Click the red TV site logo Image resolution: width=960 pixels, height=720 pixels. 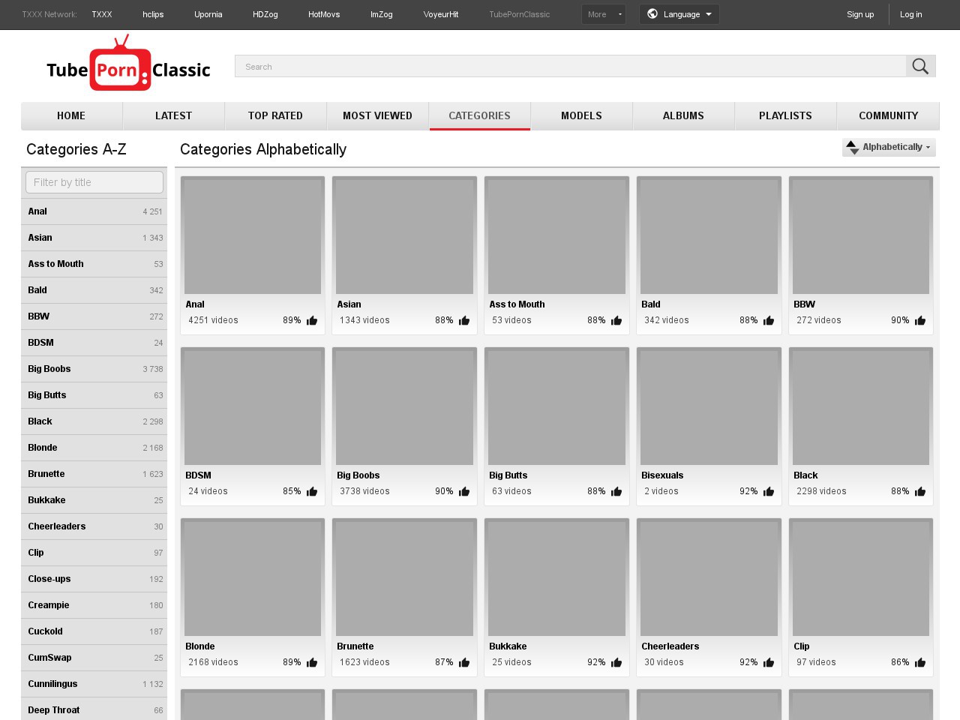[x=120, y=66]
